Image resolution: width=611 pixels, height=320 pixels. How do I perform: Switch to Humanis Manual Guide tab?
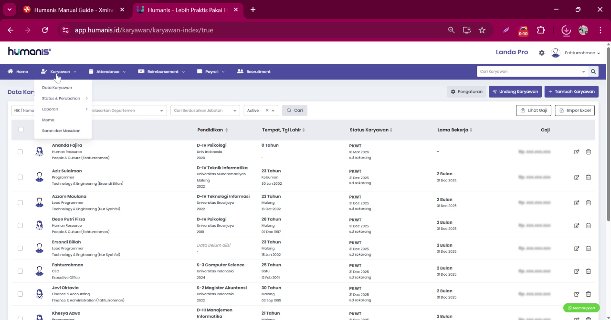coord(74,10)
